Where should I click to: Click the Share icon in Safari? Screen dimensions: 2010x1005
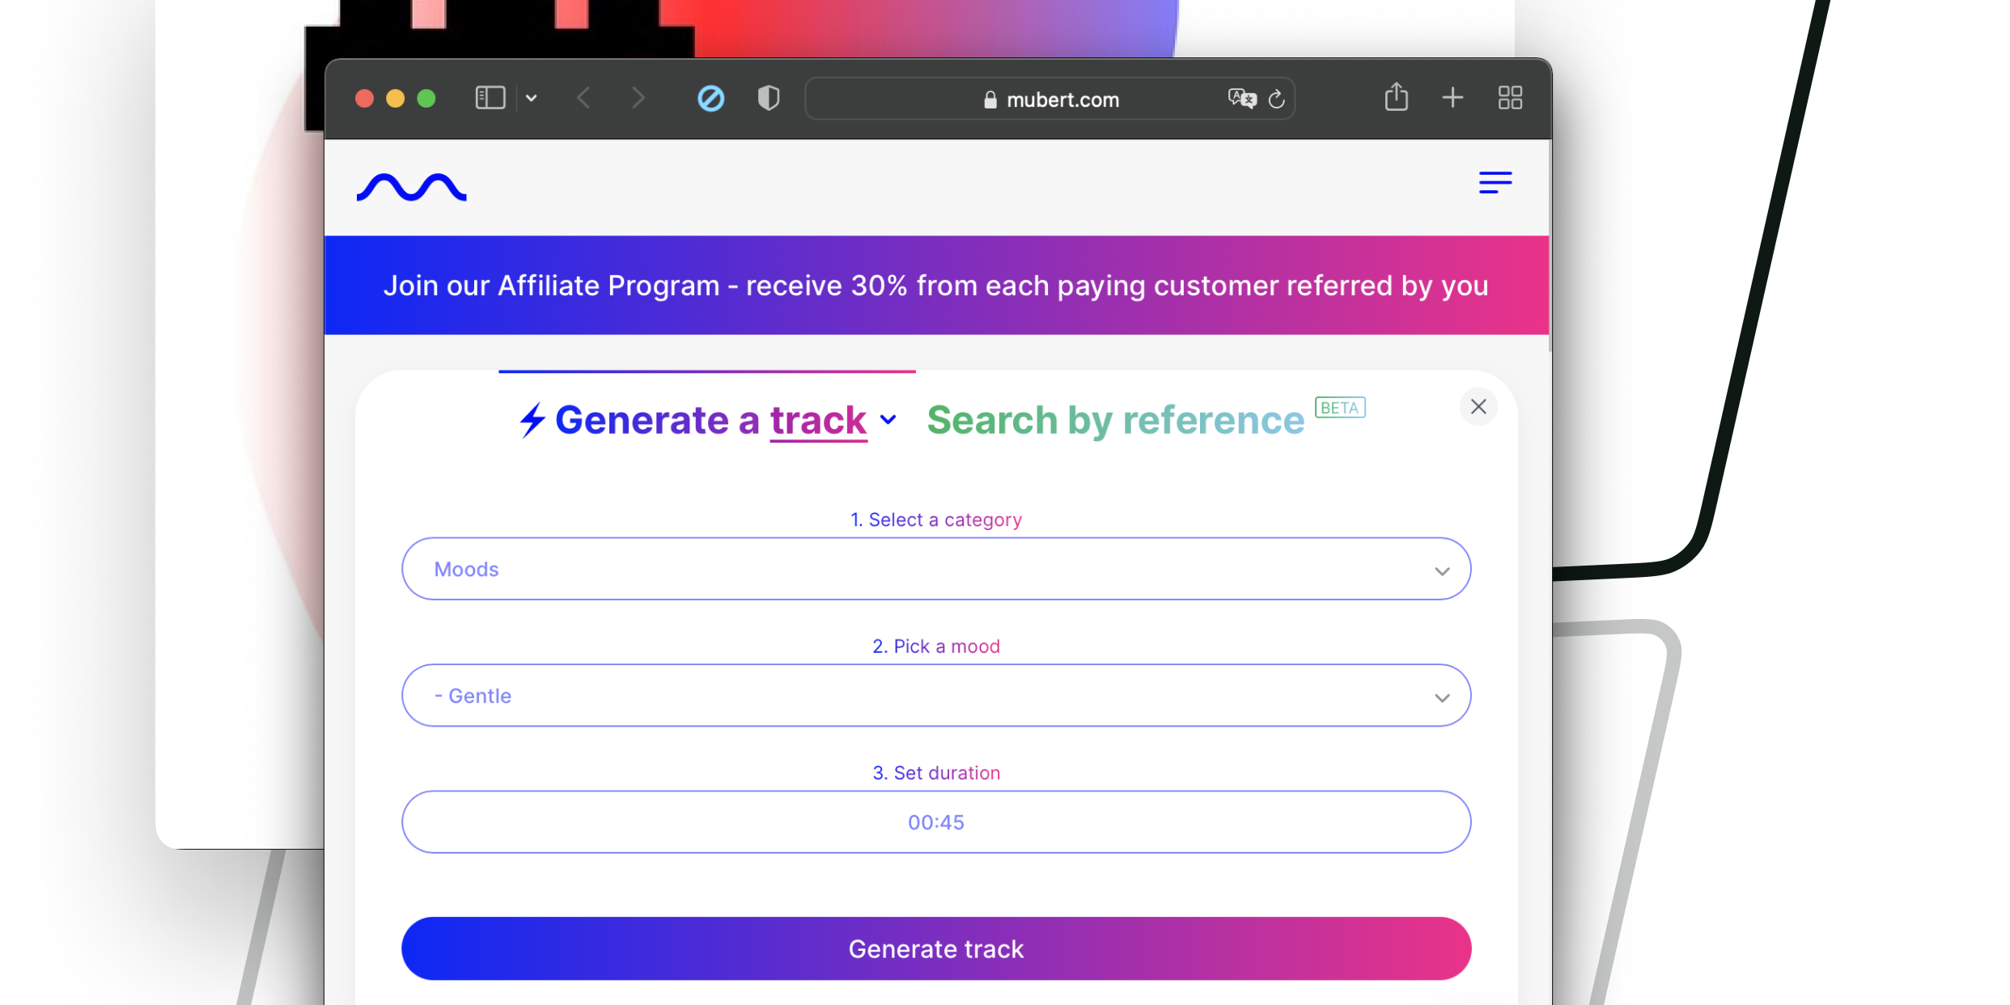click(1396, 98)
